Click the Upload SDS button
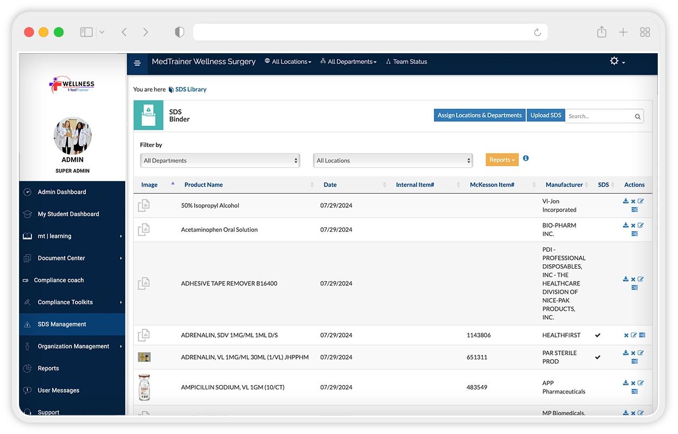Viewport: 678px width, 434px height. click(545, 115)
